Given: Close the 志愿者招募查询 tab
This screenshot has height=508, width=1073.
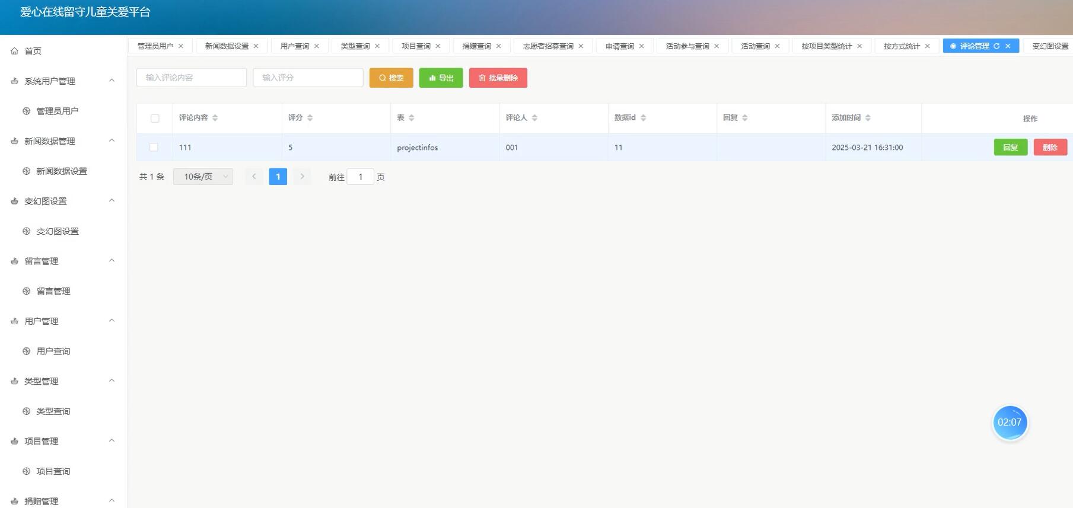Looking at the screenshot, I should (x=581, y=46).
